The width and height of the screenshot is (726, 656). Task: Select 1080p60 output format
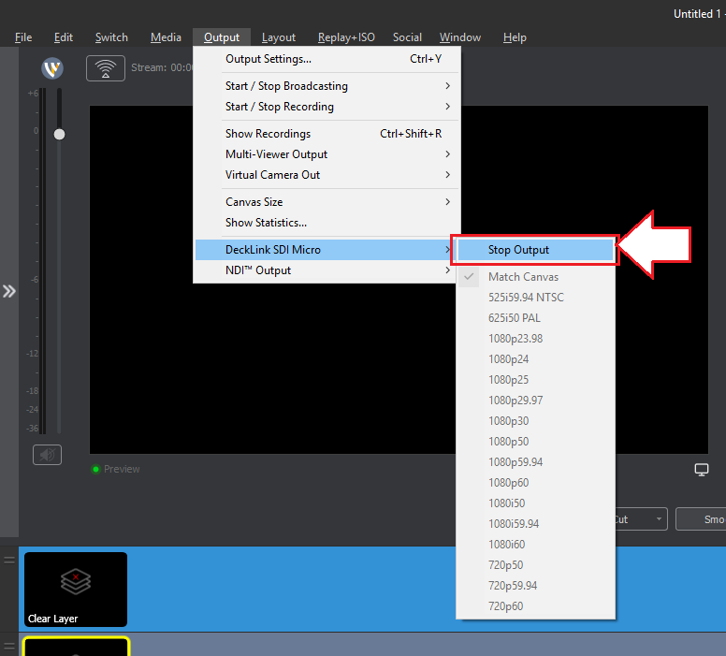(535, 483)
